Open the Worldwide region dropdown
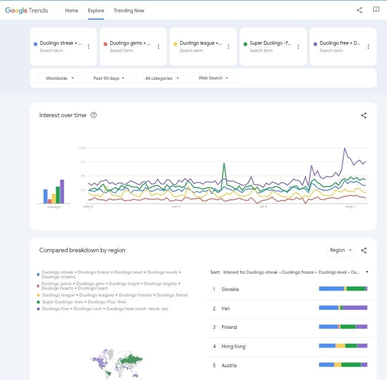Viewport: 387px width, 380px height. coord(59,78)
